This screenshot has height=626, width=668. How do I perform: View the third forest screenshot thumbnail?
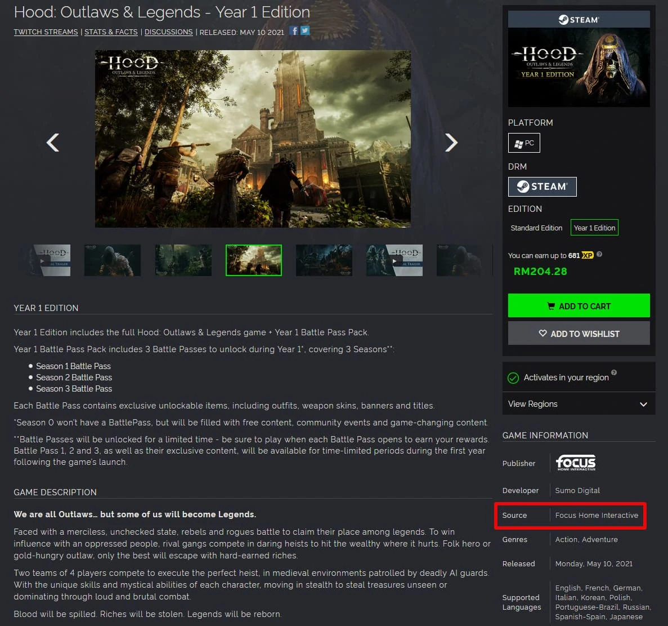(183, 260)
